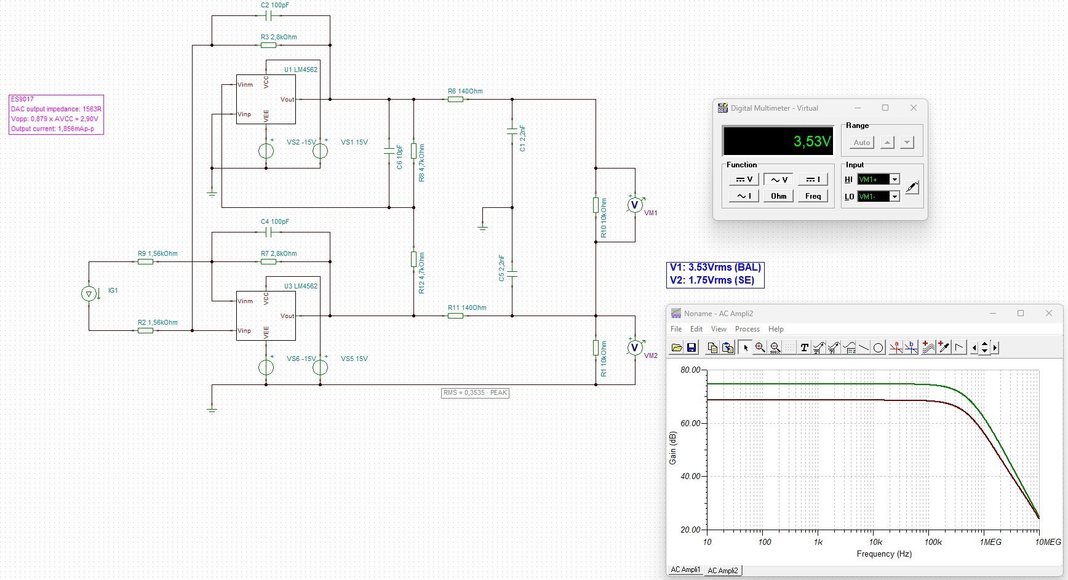Select DC current function on multimeter

[x=813, y=180]
